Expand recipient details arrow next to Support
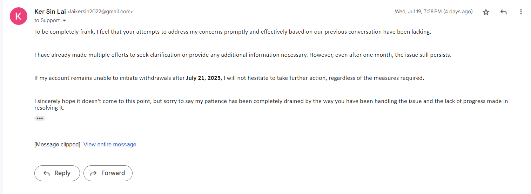Screen dimensions: 531x194 pyautogui.click(x=64, y=21)
